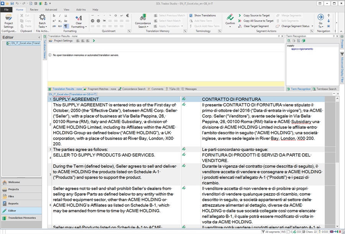Click Clear Target Segment
Screen dimensions: 345x234
(x=253, y=26)
